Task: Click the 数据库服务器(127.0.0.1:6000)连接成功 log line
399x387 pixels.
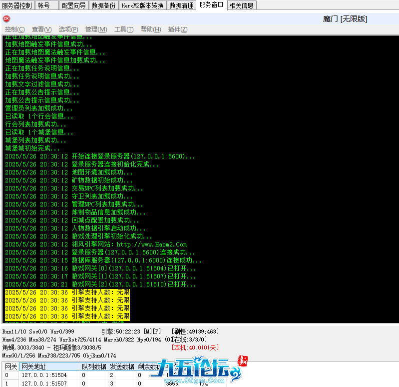Action: [x=103, y=260]
